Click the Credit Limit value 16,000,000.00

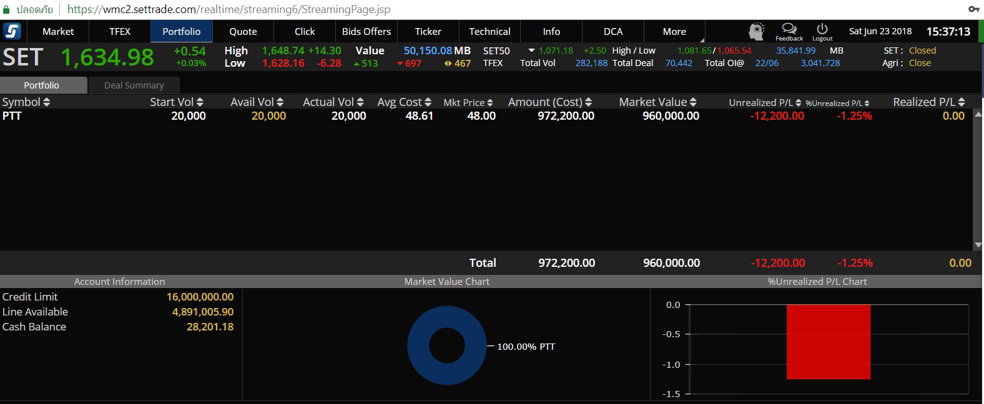click(x=200, y=297)
